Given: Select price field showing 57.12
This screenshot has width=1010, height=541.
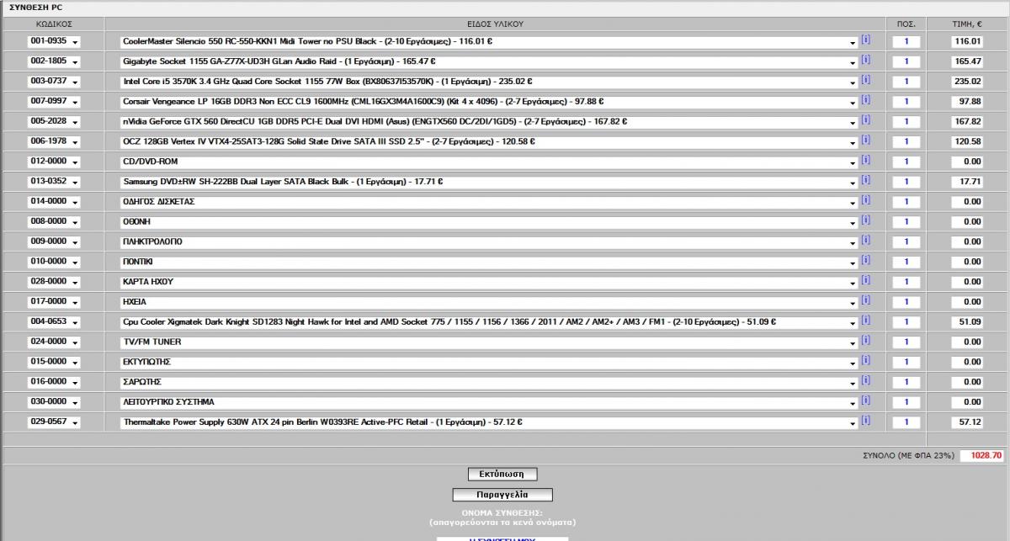Looking at the screenshot, I should click(966, 422).
